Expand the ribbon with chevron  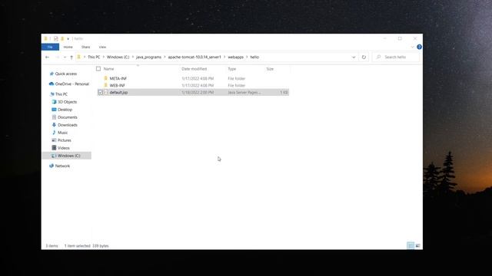[x=412, y=47]
